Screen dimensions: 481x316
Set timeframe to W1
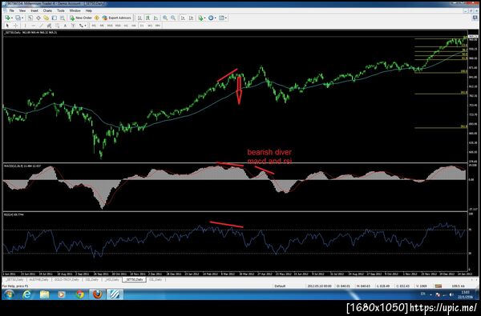click(x=150, y=26)
